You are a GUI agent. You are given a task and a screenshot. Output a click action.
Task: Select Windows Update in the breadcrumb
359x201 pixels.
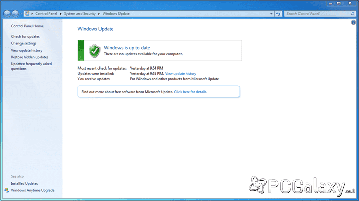tap(116, 14)
